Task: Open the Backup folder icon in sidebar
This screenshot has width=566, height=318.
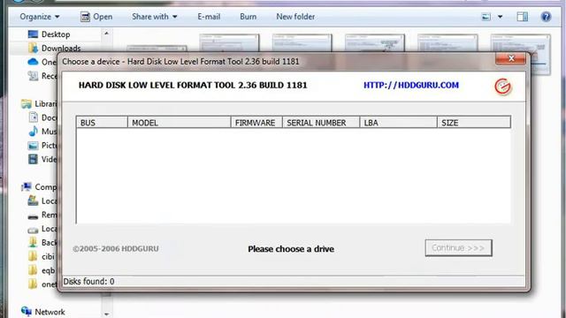Action: [x=33, y=242]
